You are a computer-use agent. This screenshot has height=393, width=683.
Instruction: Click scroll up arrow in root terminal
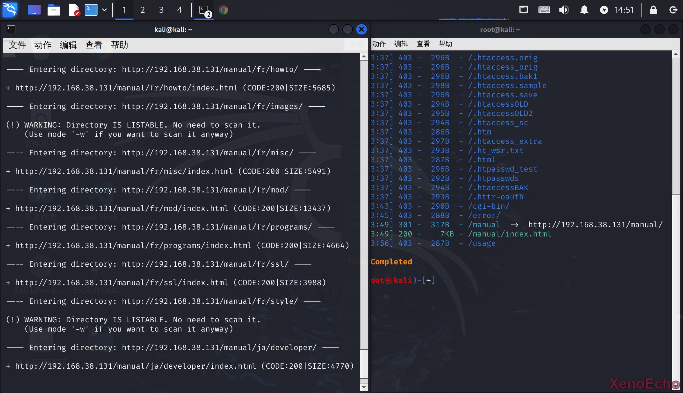coord(675,54)
